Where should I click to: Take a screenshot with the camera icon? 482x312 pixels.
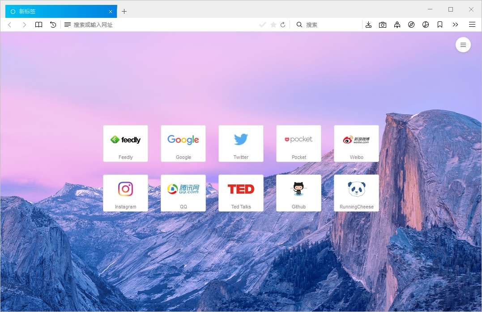(x=383, y=25)
